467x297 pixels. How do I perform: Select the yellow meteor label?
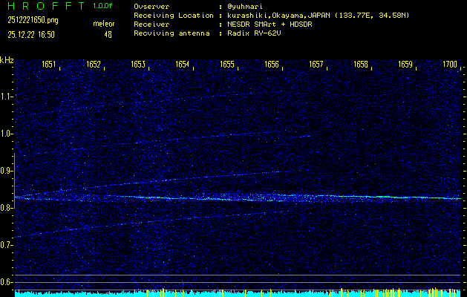click(x=104, y=25)
